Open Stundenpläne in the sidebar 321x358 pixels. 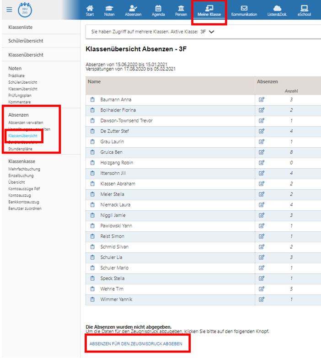click(20, 149)
